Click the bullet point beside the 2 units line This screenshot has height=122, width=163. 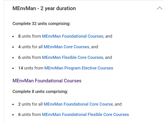[x=13, y=104]
